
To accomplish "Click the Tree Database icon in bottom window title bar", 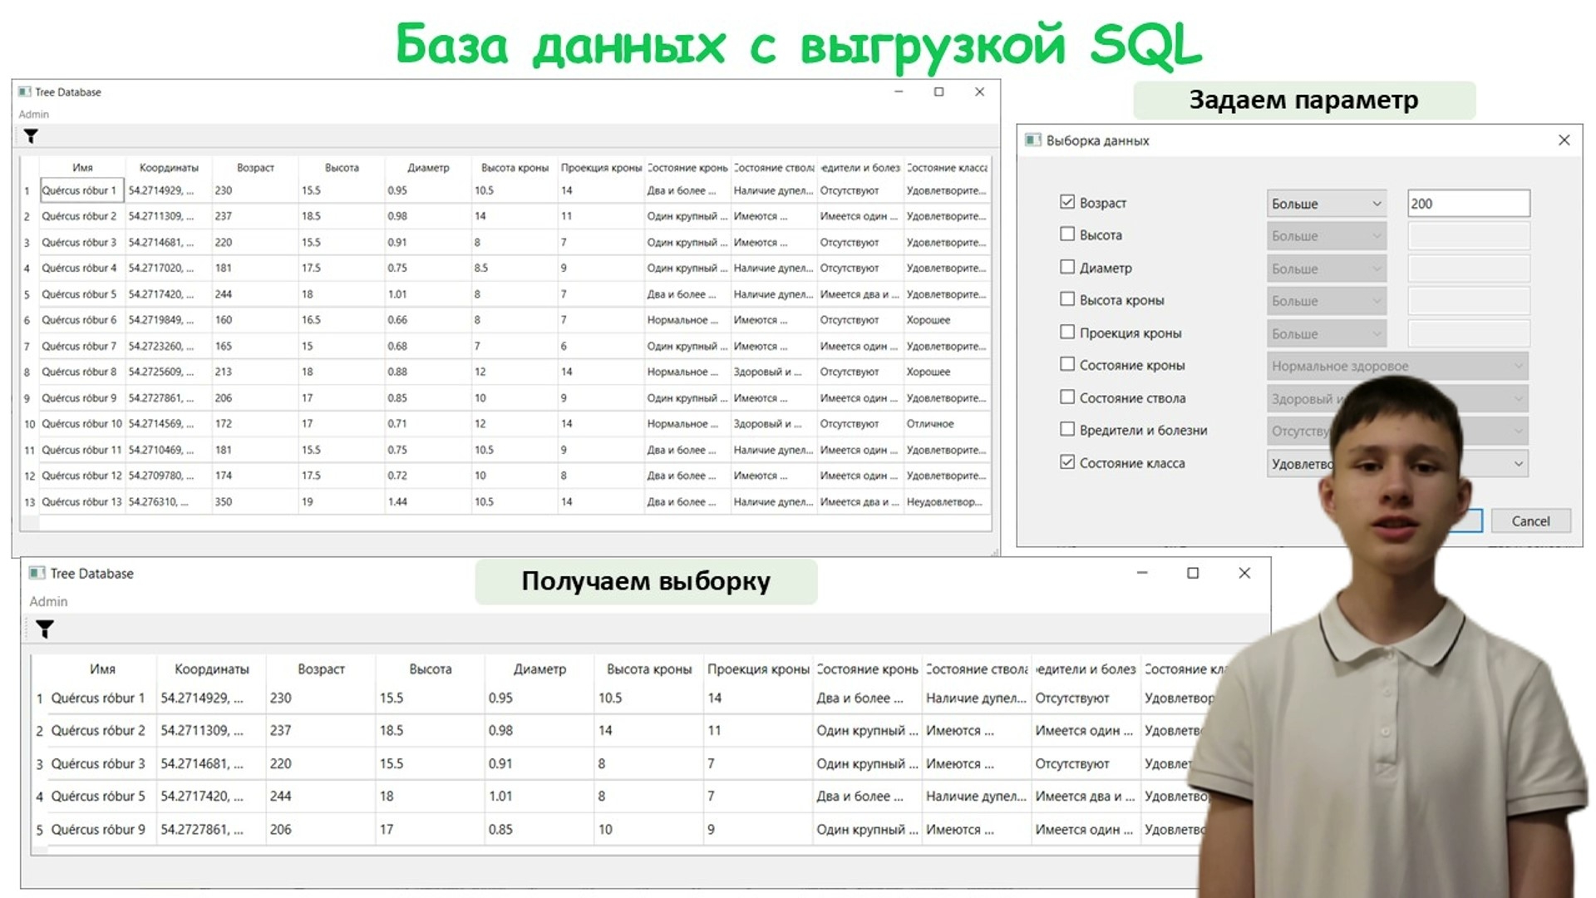I will [x=37, y=573].
